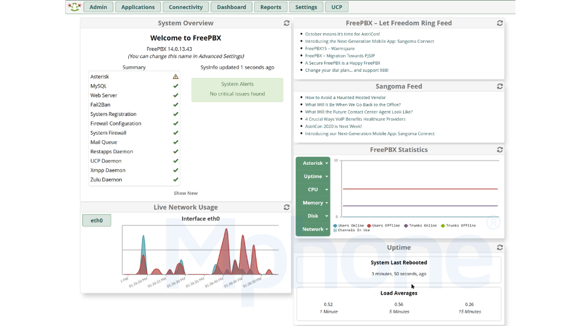581x326 pixels.
Task: Expand the Memory statistics dropdown
Action: [313, 203]
